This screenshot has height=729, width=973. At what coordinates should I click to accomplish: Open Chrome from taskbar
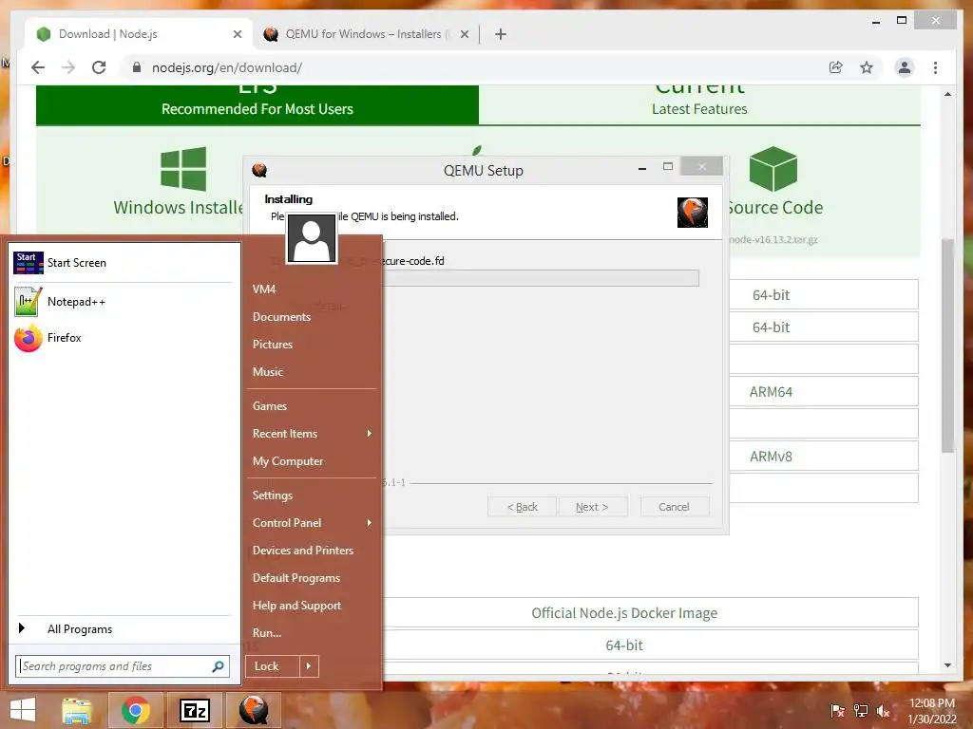[x=135, y=710]
